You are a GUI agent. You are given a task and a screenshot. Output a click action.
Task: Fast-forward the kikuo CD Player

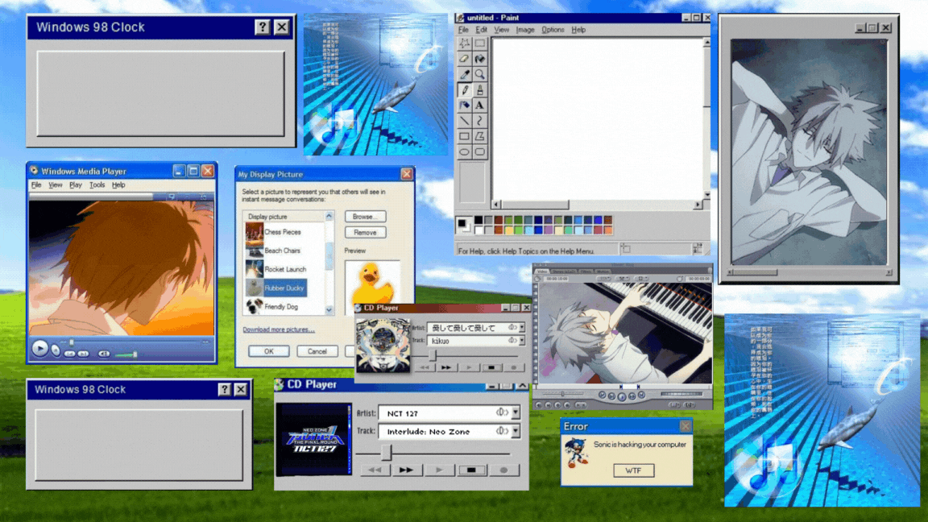[x=446, y=367]
